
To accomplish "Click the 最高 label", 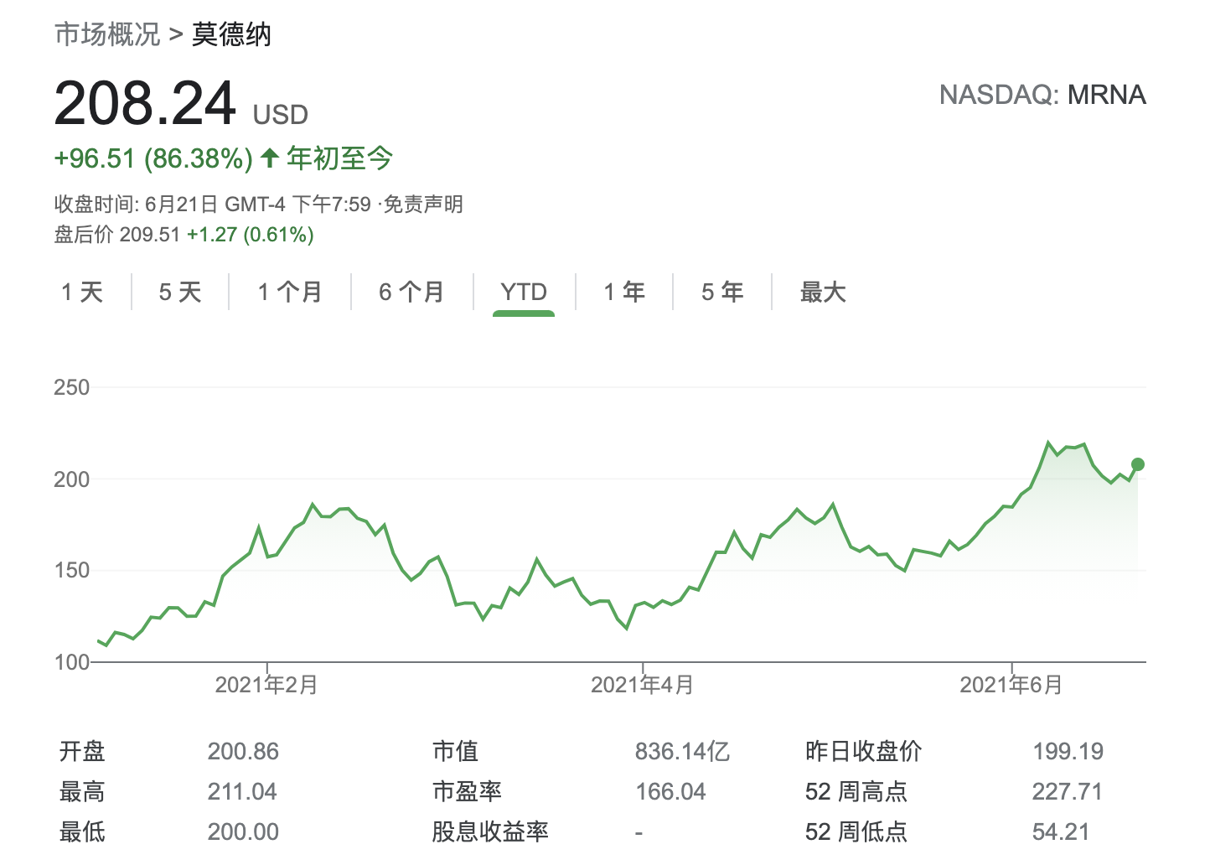I will point(82,791).
